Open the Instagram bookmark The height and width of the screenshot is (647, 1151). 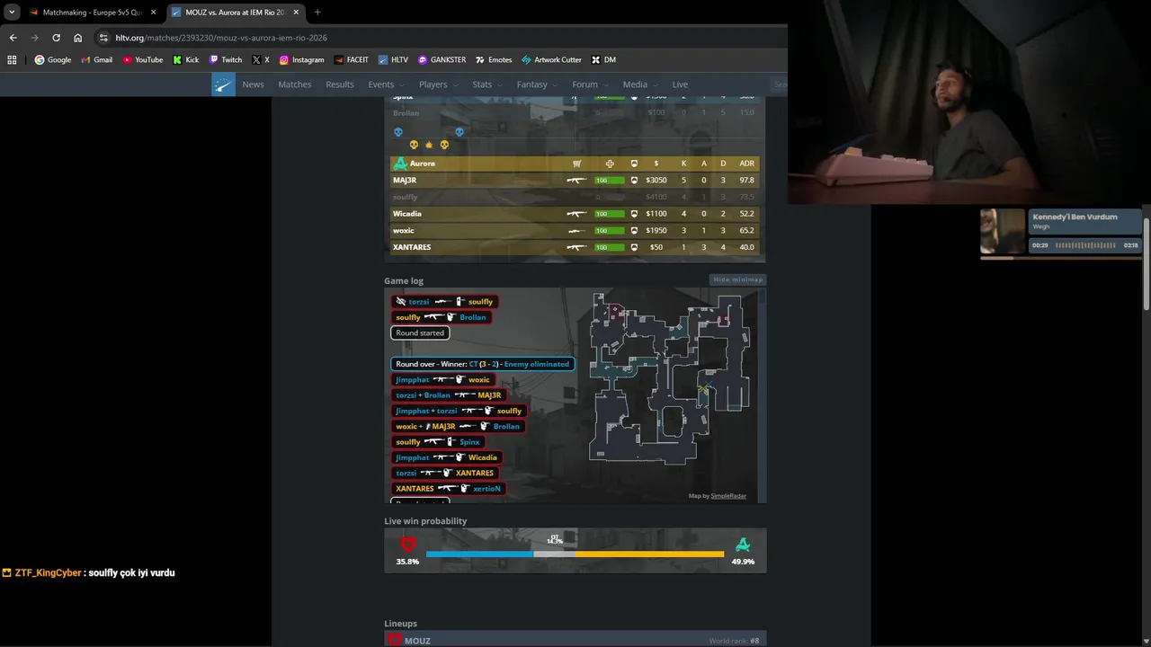(301, 60)
